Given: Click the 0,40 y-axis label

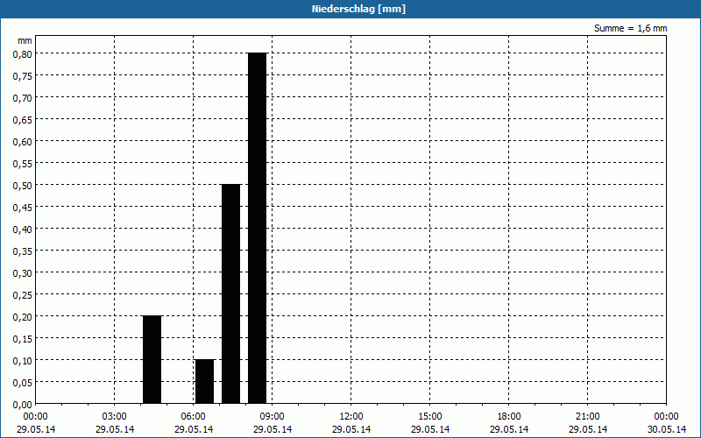Looking at the screenshot, I should tap(23, 230).
